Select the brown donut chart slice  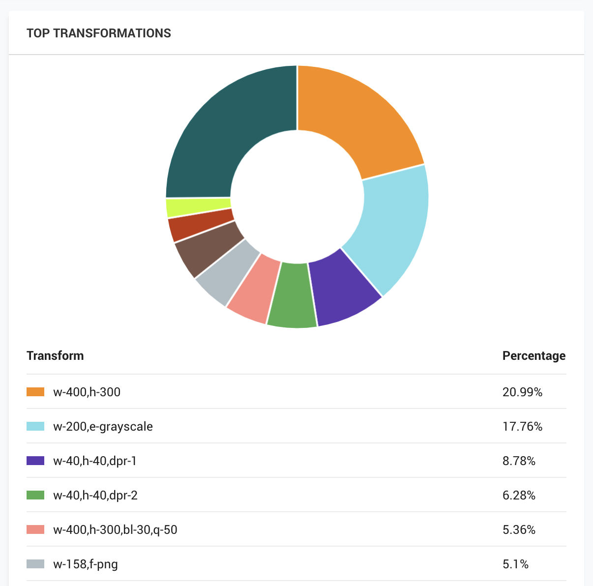pos(207,248)
